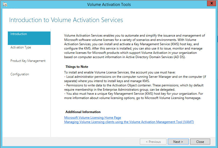Screen dimensions: 218x148
Task: Select the Introduction step in the sidebar
Action: click(x=29, y=38)
